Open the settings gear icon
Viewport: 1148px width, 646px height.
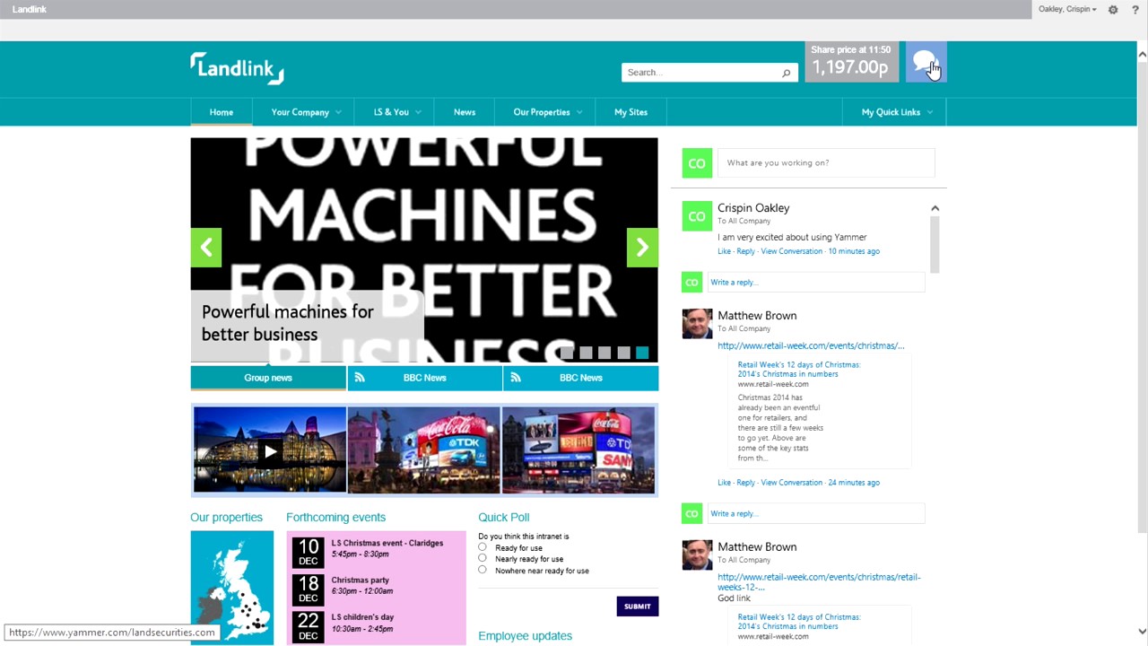tap(1113, 9)
